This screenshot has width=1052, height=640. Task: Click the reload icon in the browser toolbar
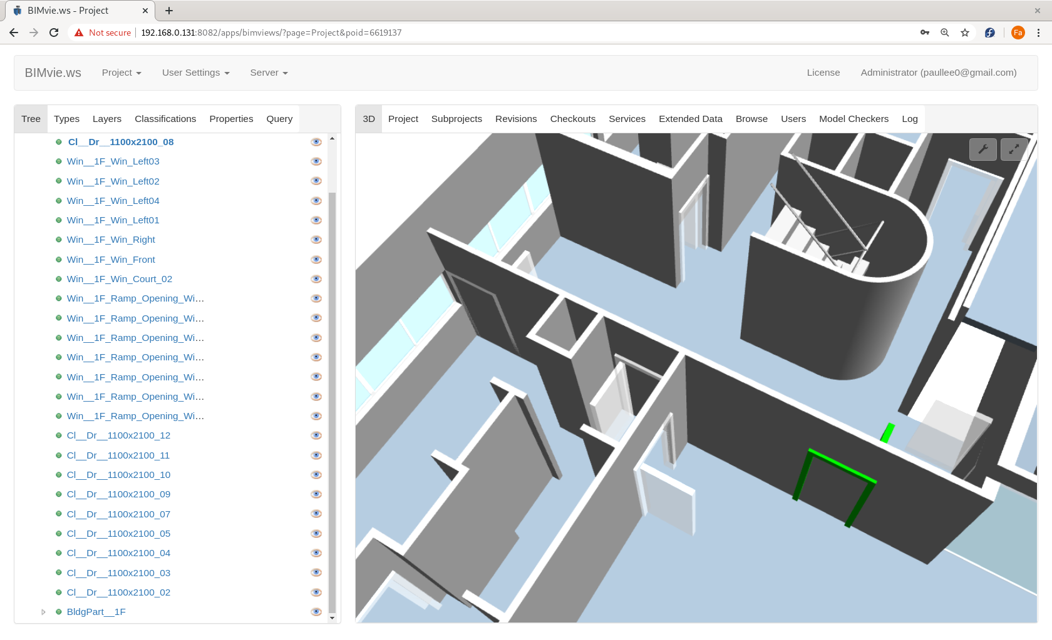click(54, 33)
